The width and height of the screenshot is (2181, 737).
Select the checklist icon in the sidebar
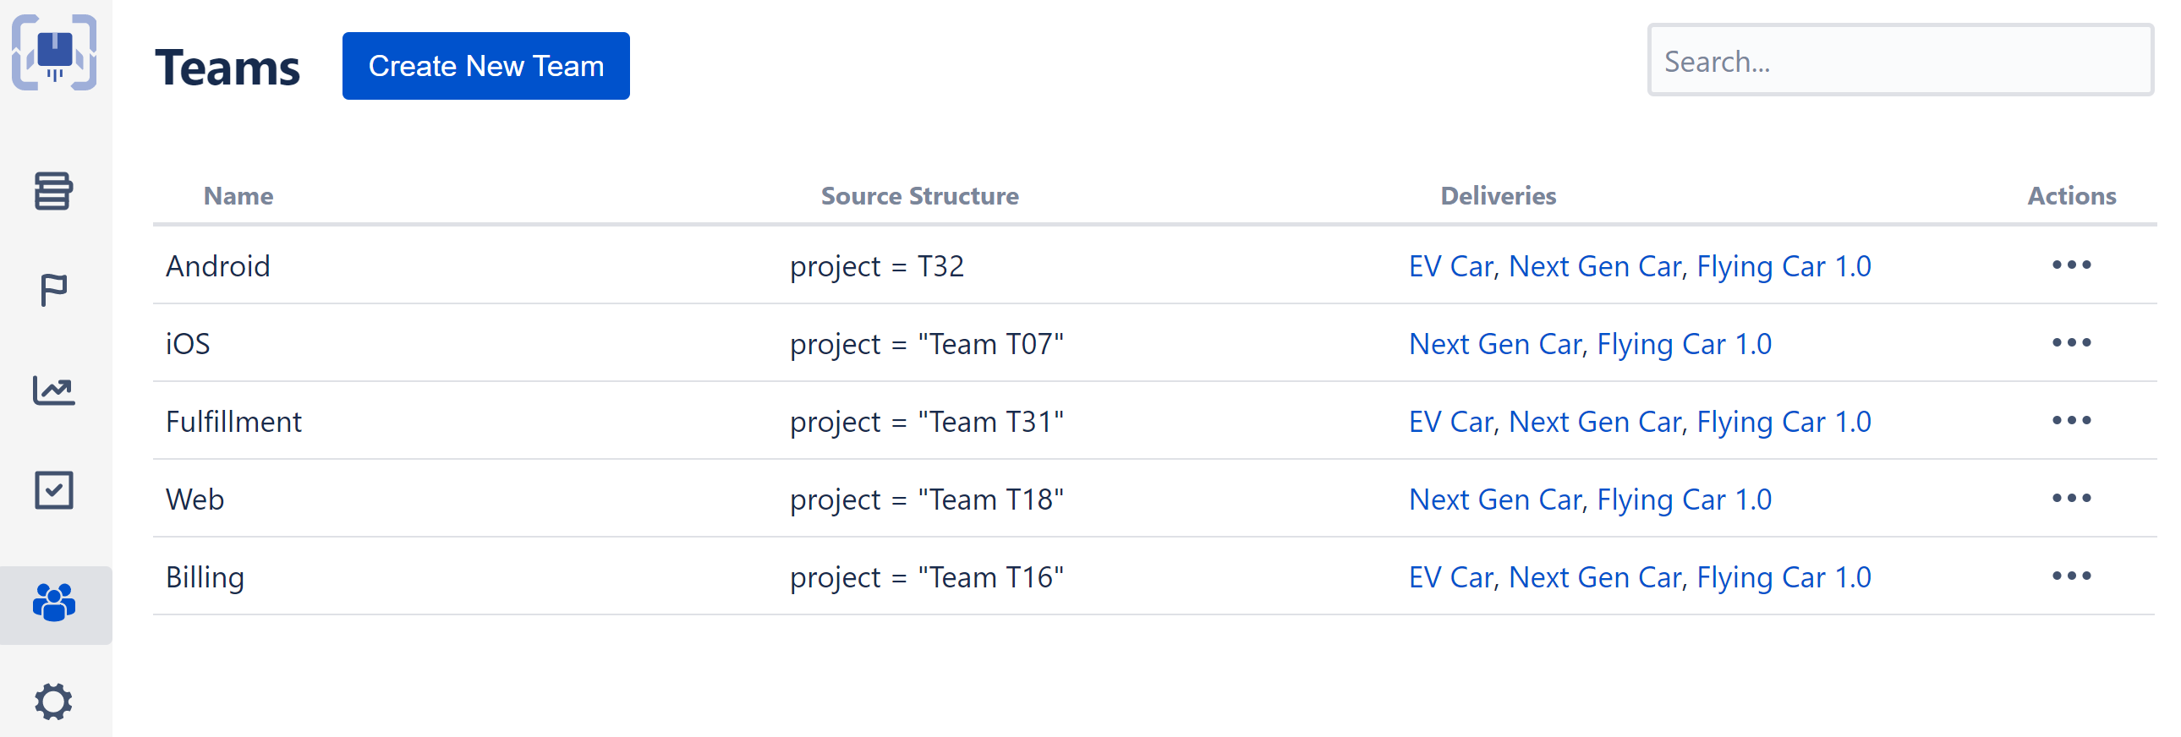coord(54,489)
